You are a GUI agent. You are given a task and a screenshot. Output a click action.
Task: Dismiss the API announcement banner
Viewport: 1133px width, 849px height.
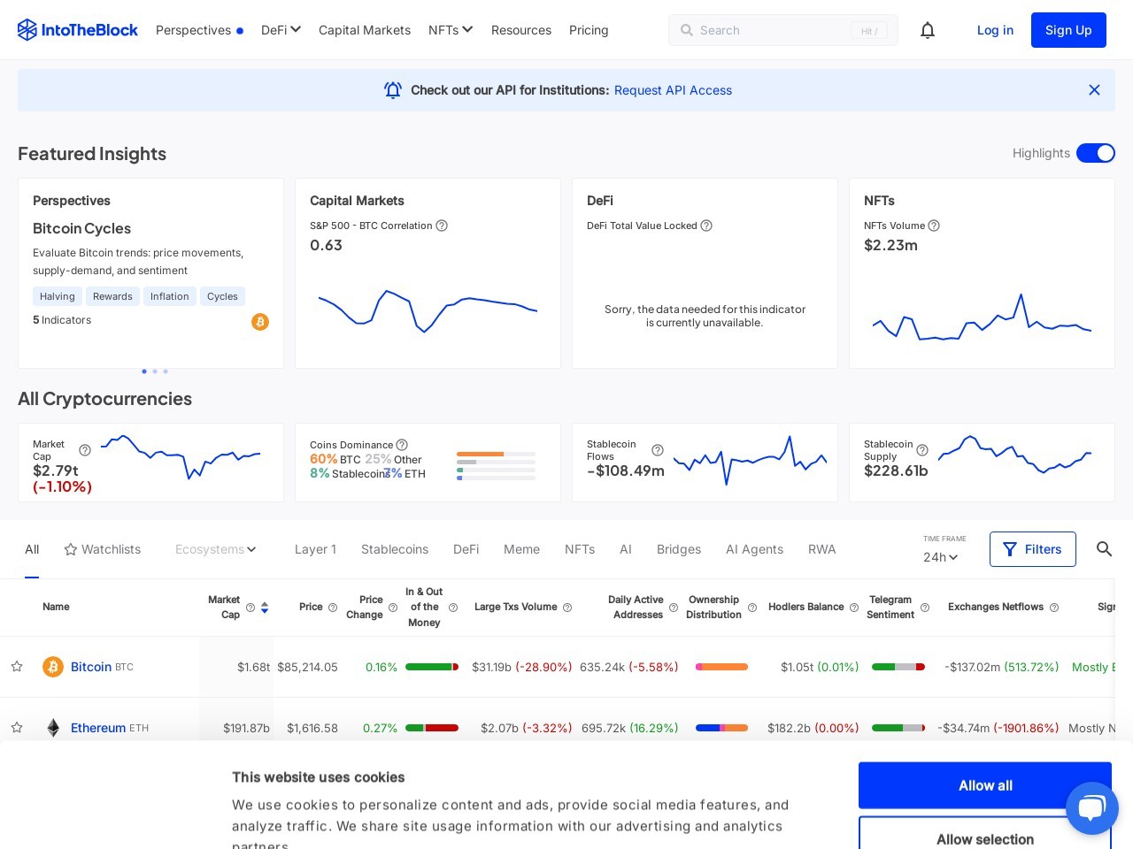pyautogui.click(x=1094, y=90)
